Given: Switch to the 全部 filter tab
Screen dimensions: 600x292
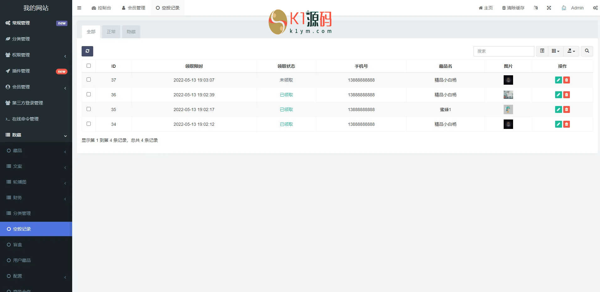Looking at the screenshot, I should [91, 32].
